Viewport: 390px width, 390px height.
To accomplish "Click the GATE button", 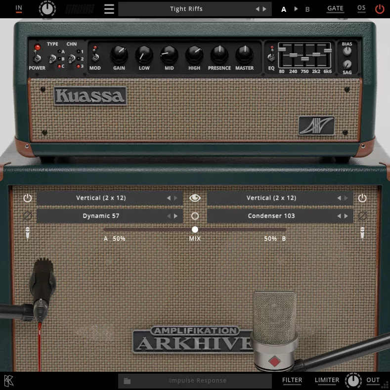I will [335, 8].
